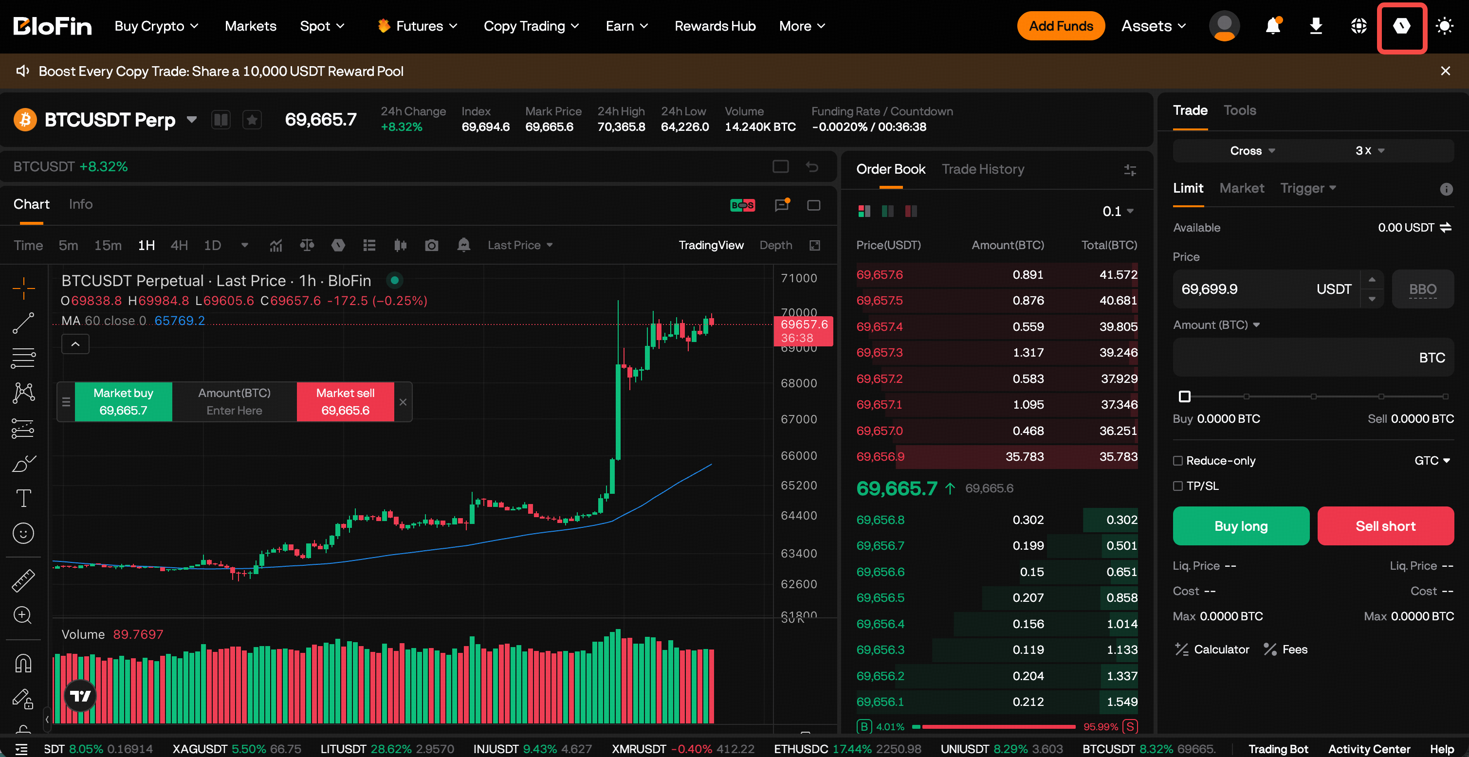This screenshot has height=757, width=1469.
Task: Open the user profile avatar
Action: pos(1224,26)
